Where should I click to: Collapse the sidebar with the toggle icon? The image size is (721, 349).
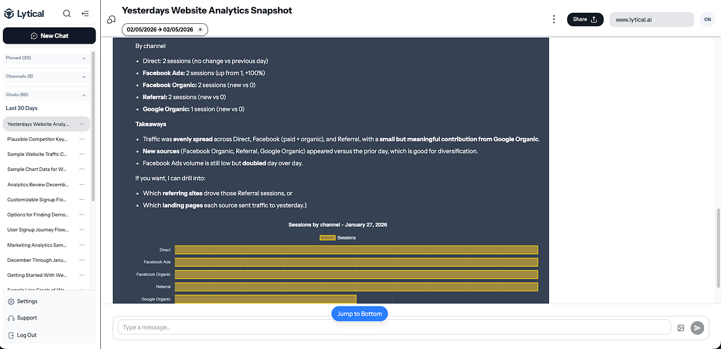coord(85,13)
